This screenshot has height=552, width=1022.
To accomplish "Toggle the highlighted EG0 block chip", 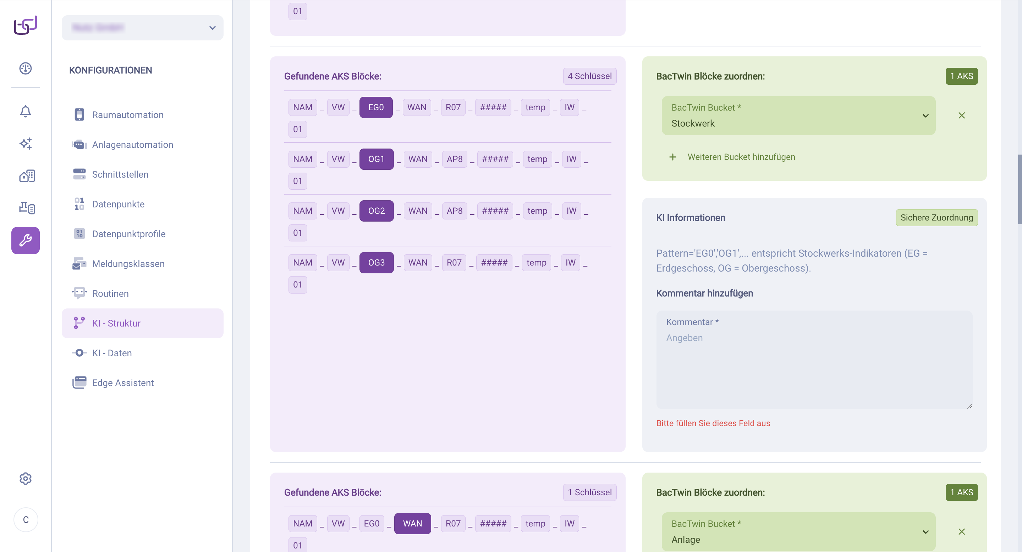I will coord(376,107).
